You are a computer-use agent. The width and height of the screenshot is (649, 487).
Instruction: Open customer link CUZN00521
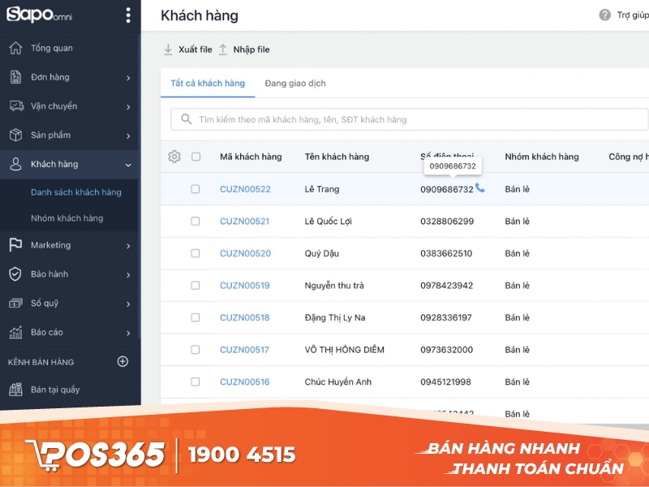point(245,221)
